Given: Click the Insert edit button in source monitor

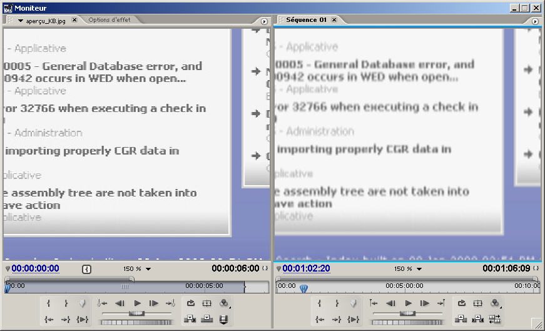Looking at the screenshot, I should (190, 319).
